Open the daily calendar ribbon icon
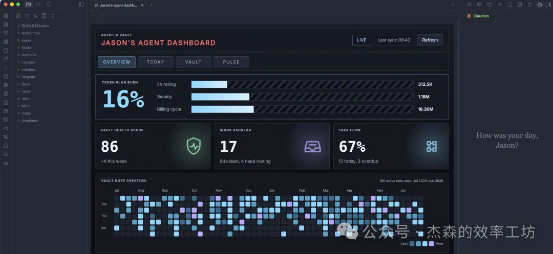The width and height of the screenshot is (553, 254). pos(6,50)
